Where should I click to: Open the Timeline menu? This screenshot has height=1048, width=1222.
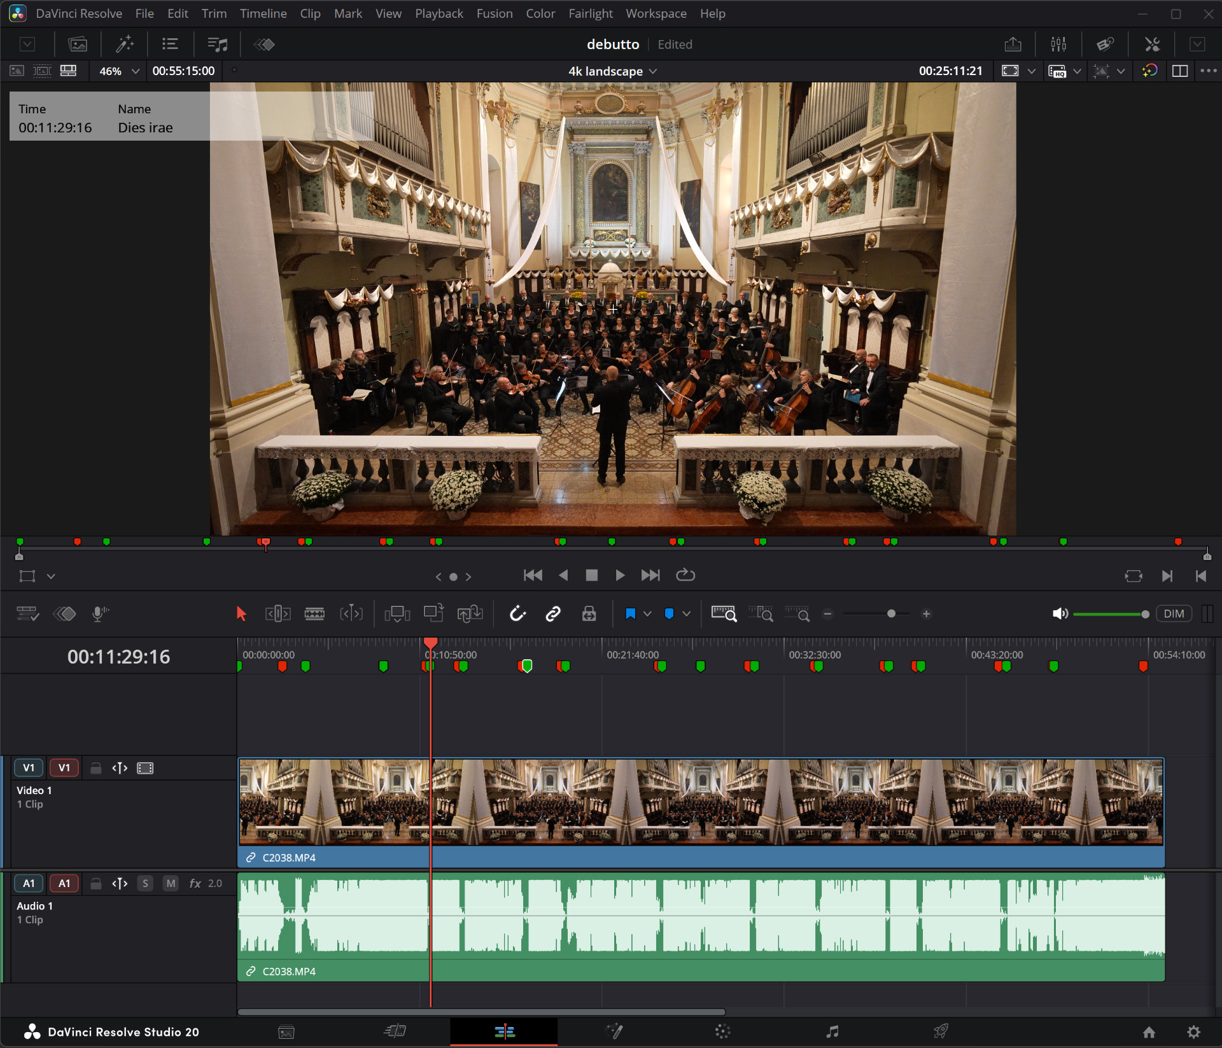pos(263,13)
